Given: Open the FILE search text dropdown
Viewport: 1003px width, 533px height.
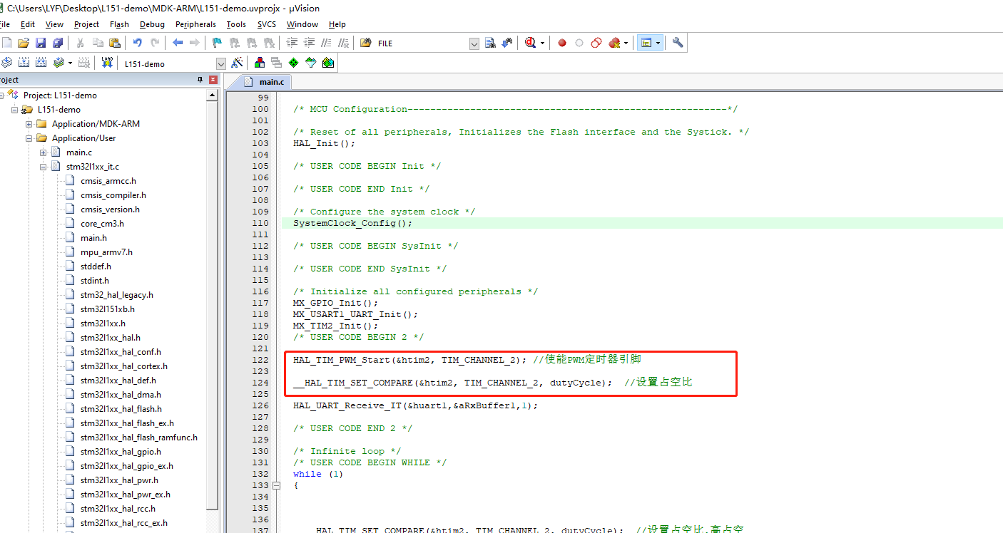Looking at the screenshot, I should click(x=474, y=43).
